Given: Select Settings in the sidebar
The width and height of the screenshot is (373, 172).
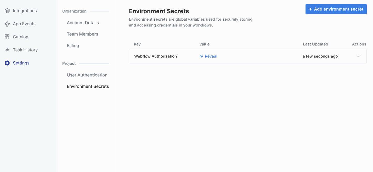Looking at the screenshot, I should coord(21,63).
